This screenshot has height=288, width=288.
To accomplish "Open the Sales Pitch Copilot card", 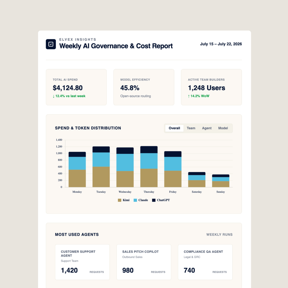I will (x=144, y=262).
